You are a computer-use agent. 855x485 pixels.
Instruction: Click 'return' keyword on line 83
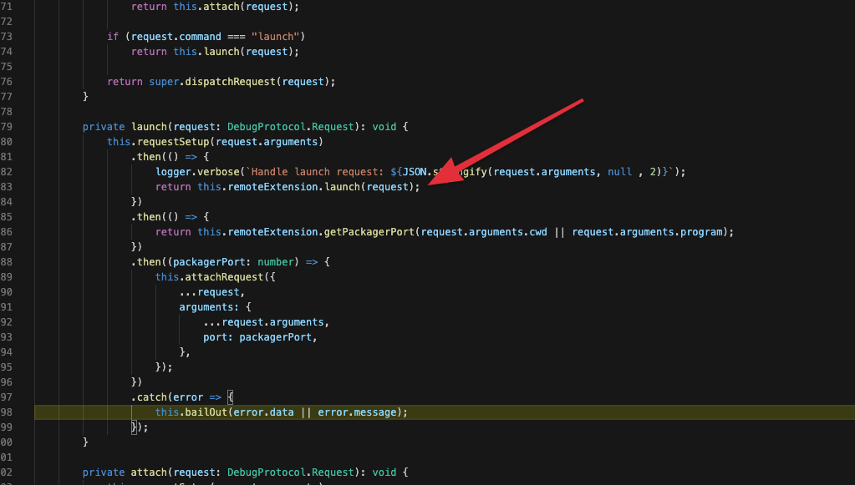pos(173,187)
